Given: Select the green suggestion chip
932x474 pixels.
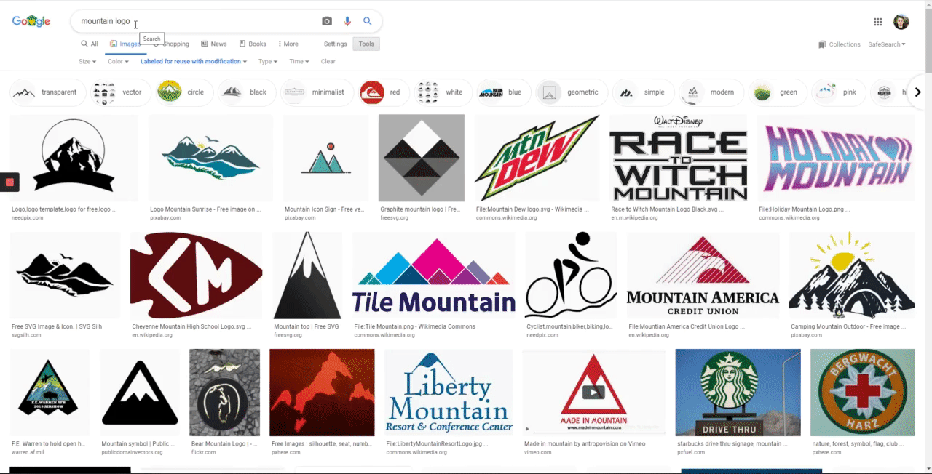Looking at the screenshot, I should 778,92.
